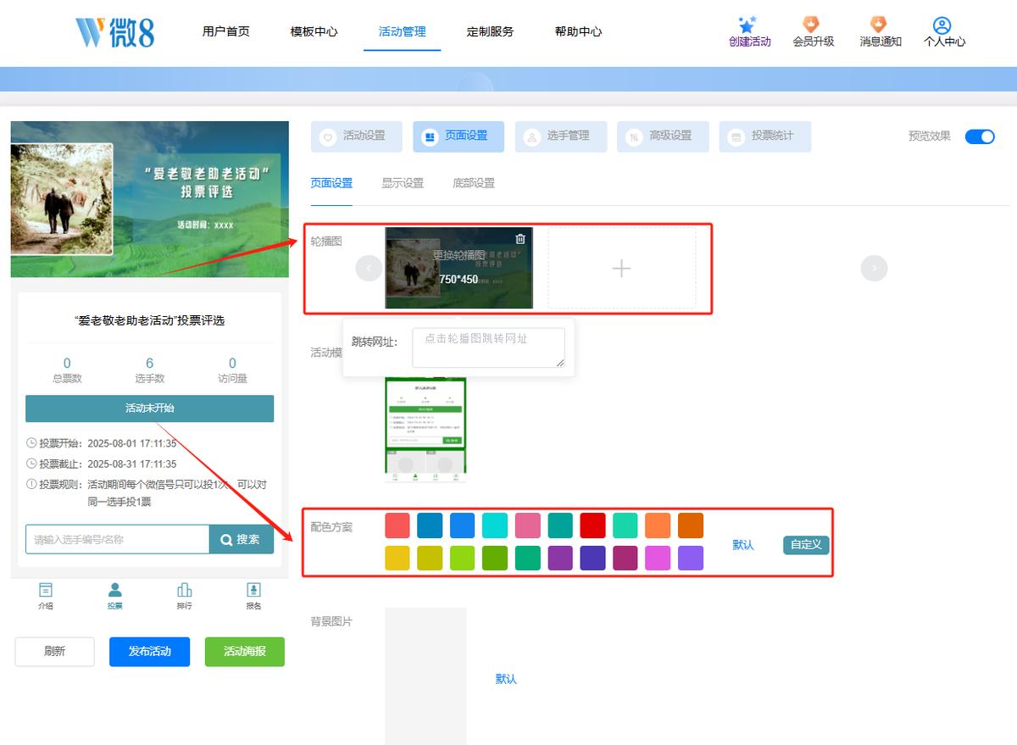Click 默认 beside the 背景图片 placeholder
The height and width of the screenshot is (745, 1017).
point(506,679)
